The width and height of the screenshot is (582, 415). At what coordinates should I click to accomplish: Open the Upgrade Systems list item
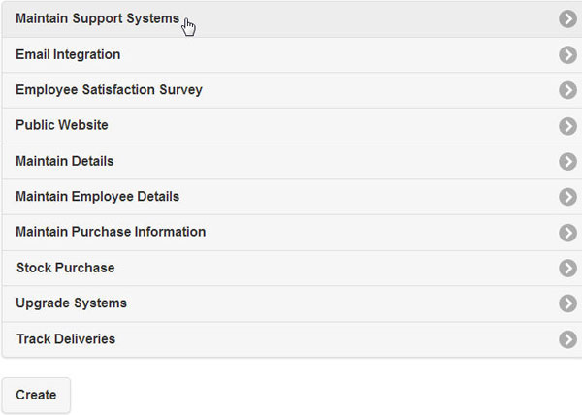click(71, 303)
